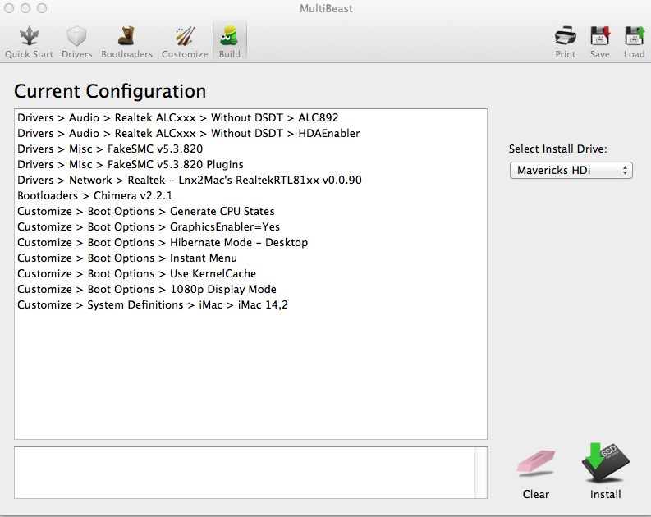Click the lower box scrollbar track
Image resolution: width=651 pixels, height=517 pixels.
[x=481, y=473]
